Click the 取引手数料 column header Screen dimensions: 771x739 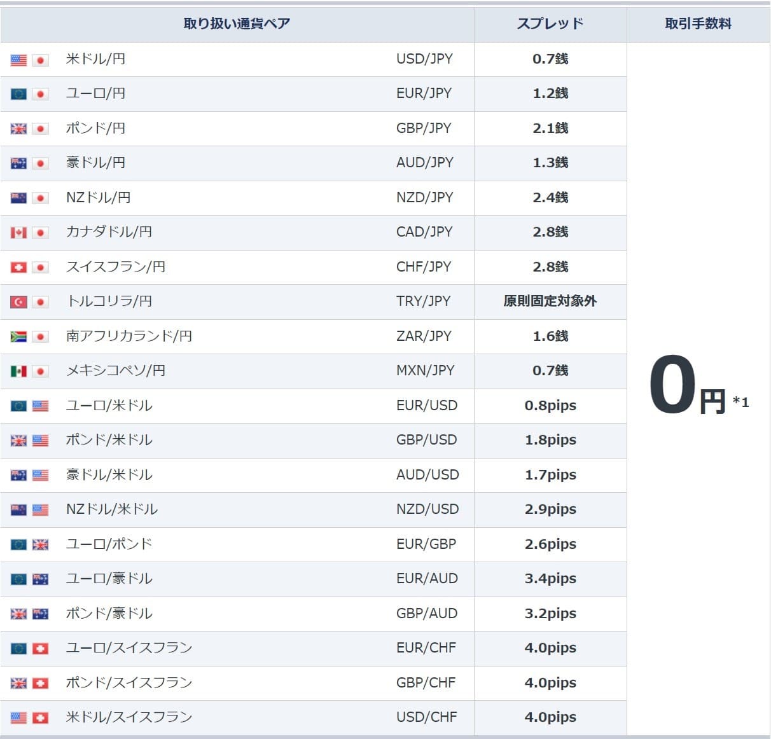pos(698,24)
